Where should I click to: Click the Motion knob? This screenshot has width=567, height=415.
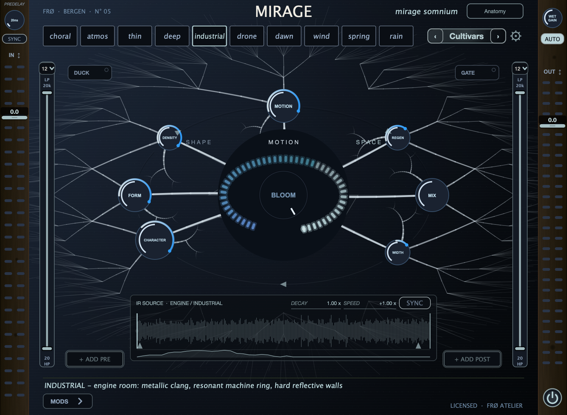[x=283, y=106]
